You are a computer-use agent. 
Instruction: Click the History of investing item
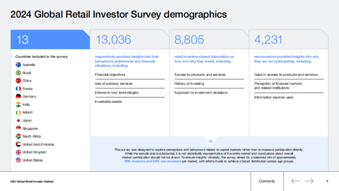click(x=189, y=84)
